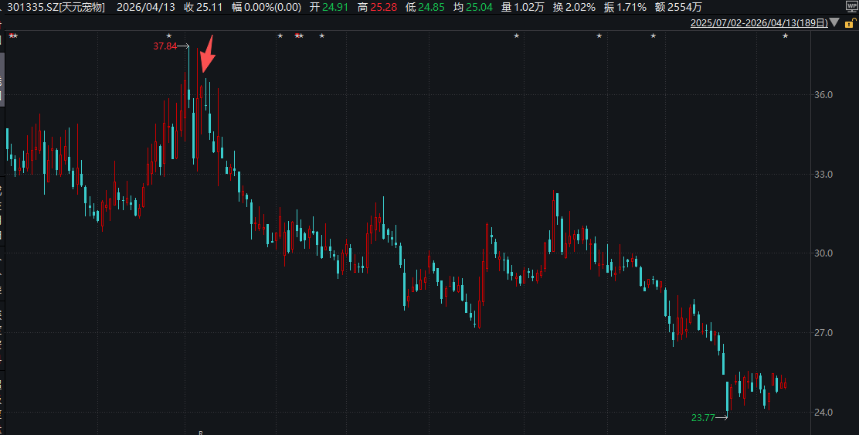
Task: Click the 37.84 high price label
Action: pyautogui.click(x=165, y=46)
